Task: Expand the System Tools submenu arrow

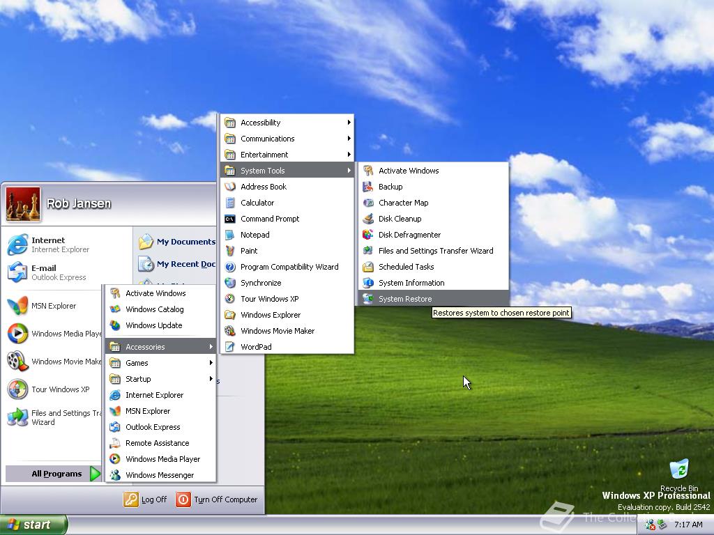Action: click(349, 171)
